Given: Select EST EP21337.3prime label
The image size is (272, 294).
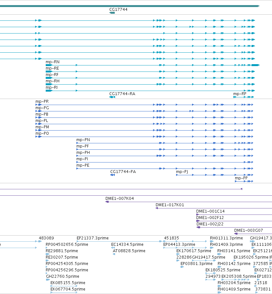Looking at the screenshot, I should tap(93, 238).
